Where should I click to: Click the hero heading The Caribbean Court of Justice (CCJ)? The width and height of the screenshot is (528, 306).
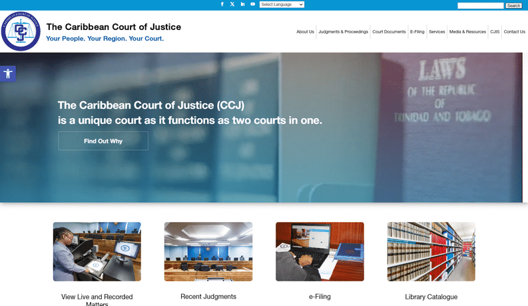pos(151,105)
